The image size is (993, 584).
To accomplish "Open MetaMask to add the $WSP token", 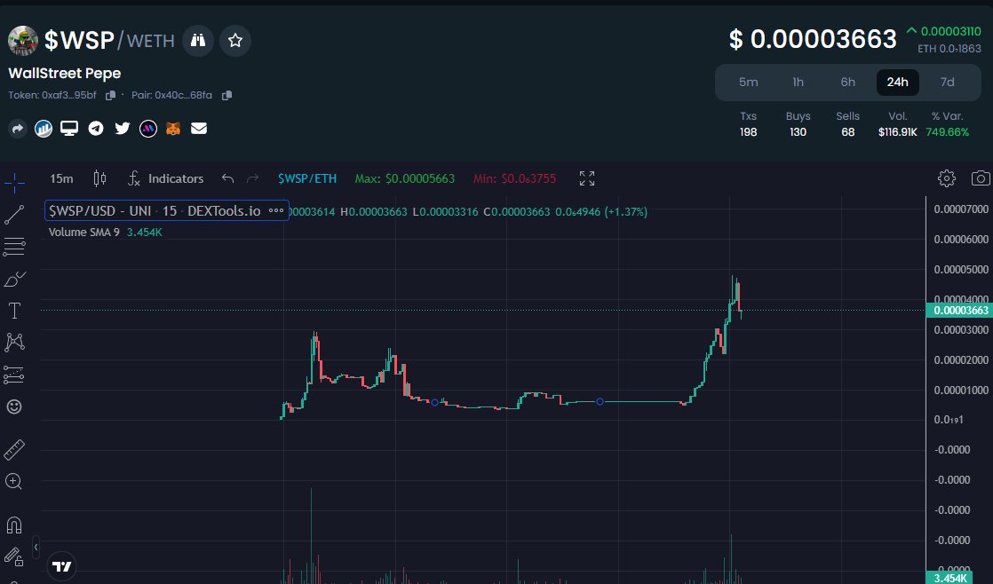I will click(173, 128).
